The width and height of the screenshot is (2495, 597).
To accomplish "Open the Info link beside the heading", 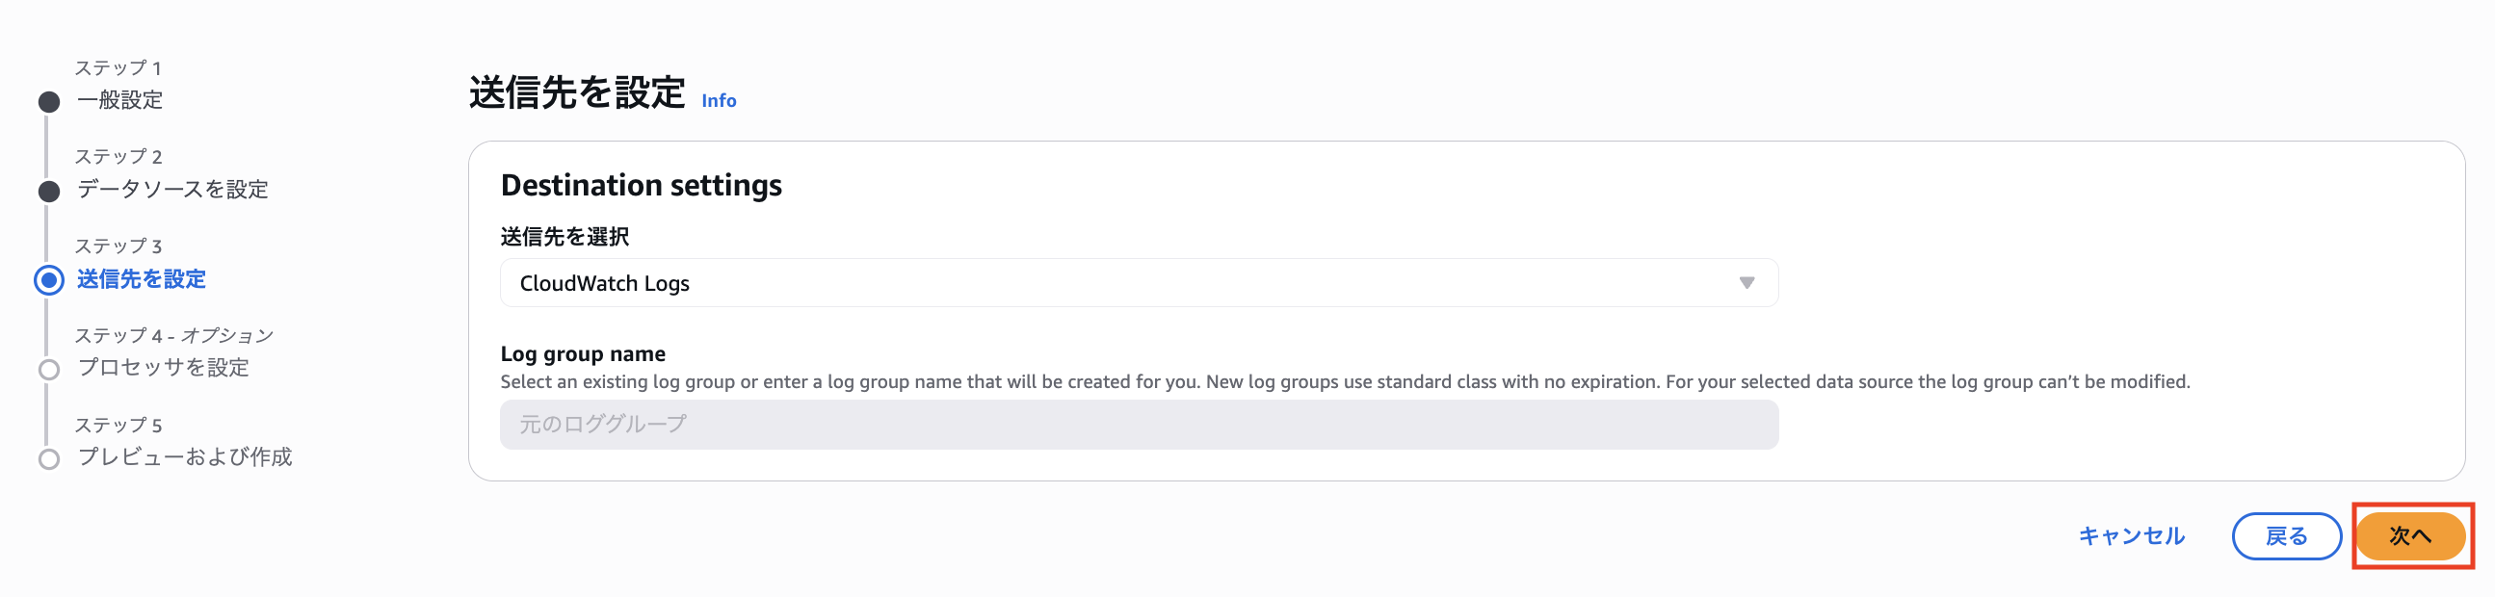I will pos(719,101).
